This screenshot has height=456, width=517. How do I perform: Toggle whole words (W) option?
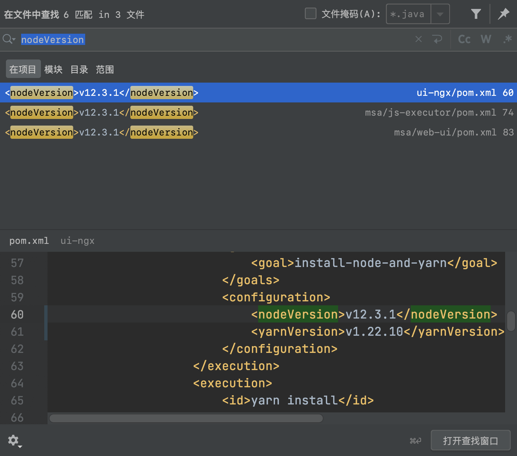point(486,39)
